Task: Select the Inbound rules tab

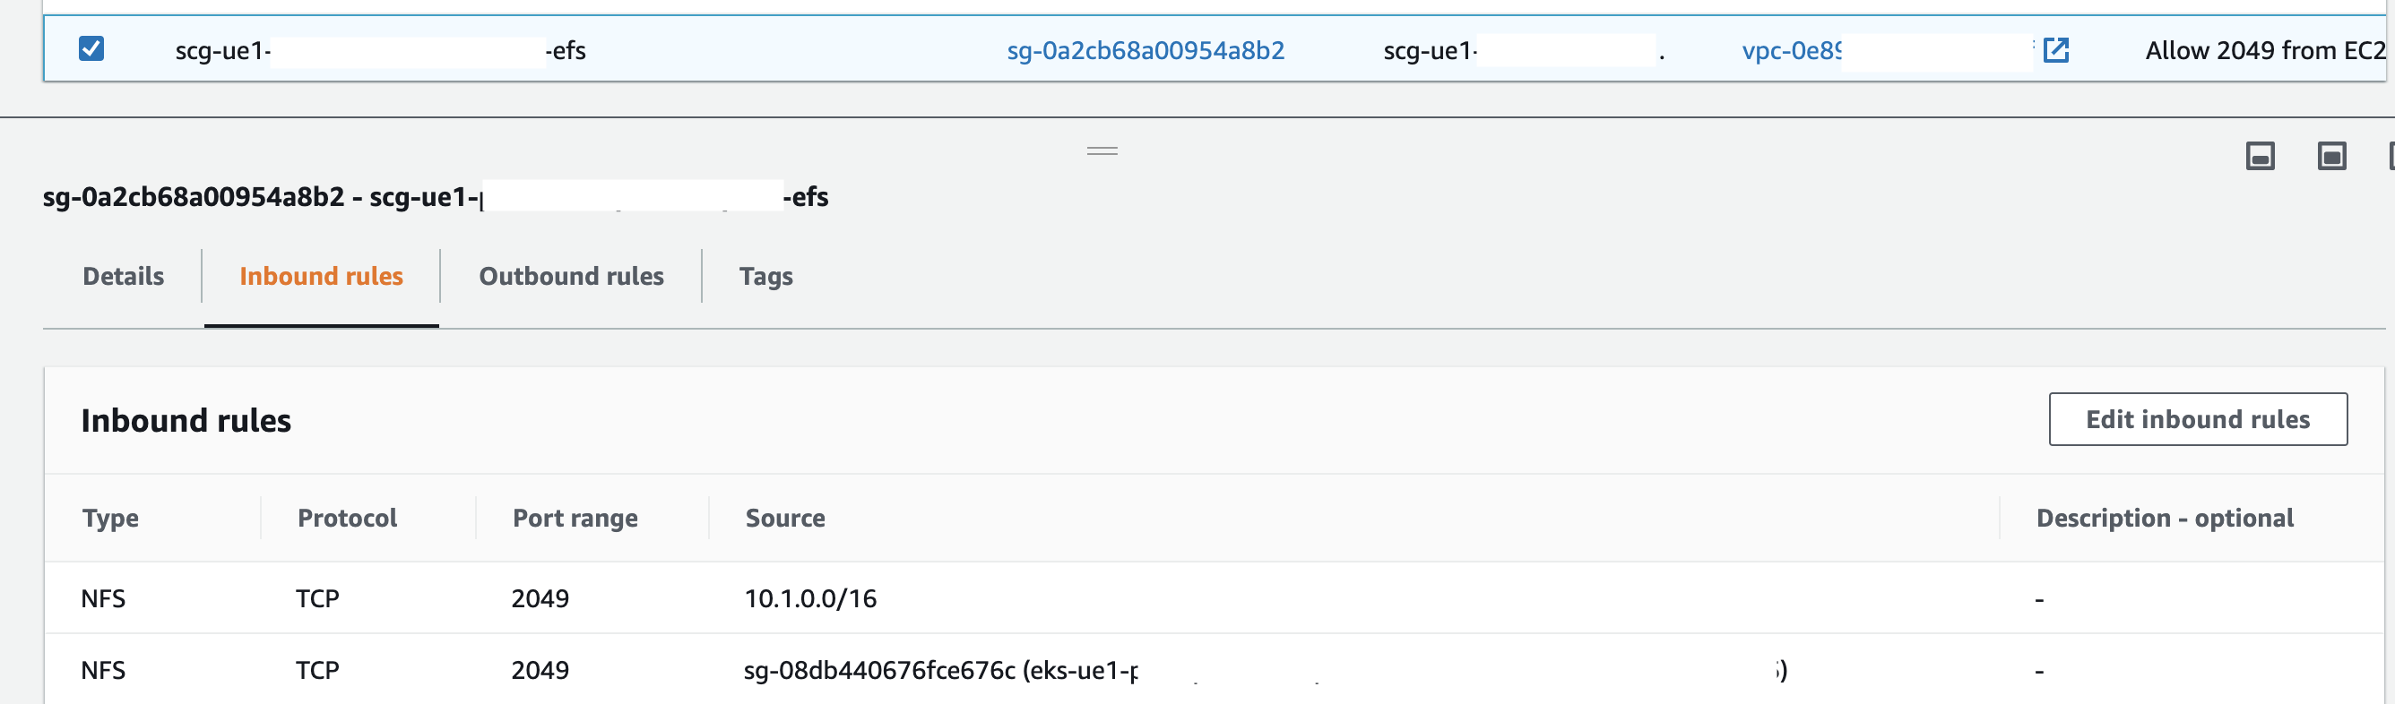Action: tap(320, 276)
